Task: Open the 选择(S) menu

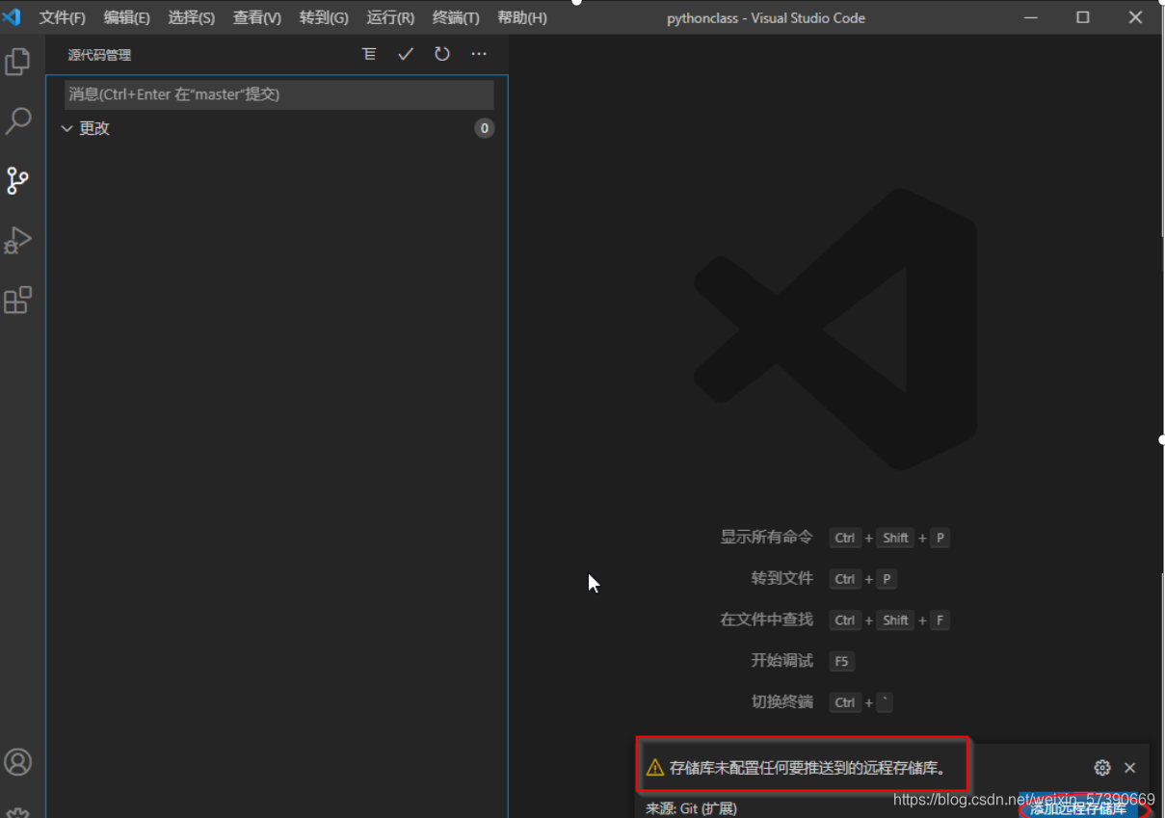Action: point(192,18)
